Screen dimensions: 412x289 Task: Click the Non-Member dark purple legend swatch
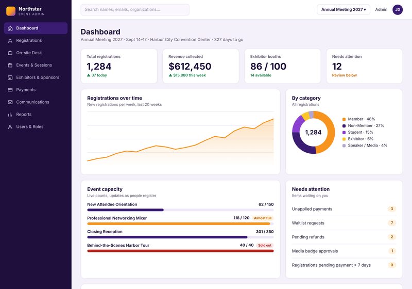344,126
